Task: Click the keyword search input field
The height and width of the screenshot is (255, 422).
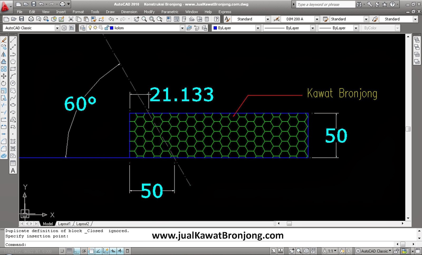Action: click(326, 4)
